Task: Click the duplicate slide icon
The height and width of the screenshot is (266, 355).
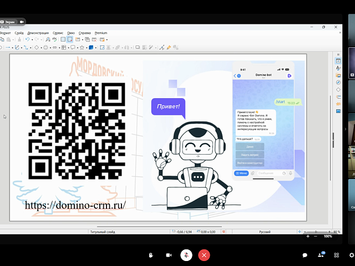Action: click(88, 39)
